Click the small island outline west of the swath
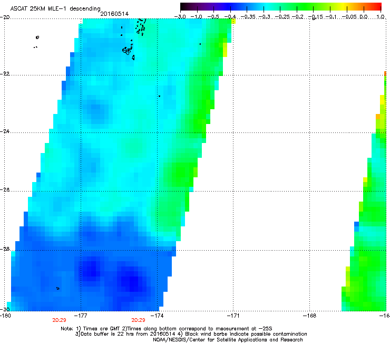Screen dimensions: 390x343 tap(37, 37)
